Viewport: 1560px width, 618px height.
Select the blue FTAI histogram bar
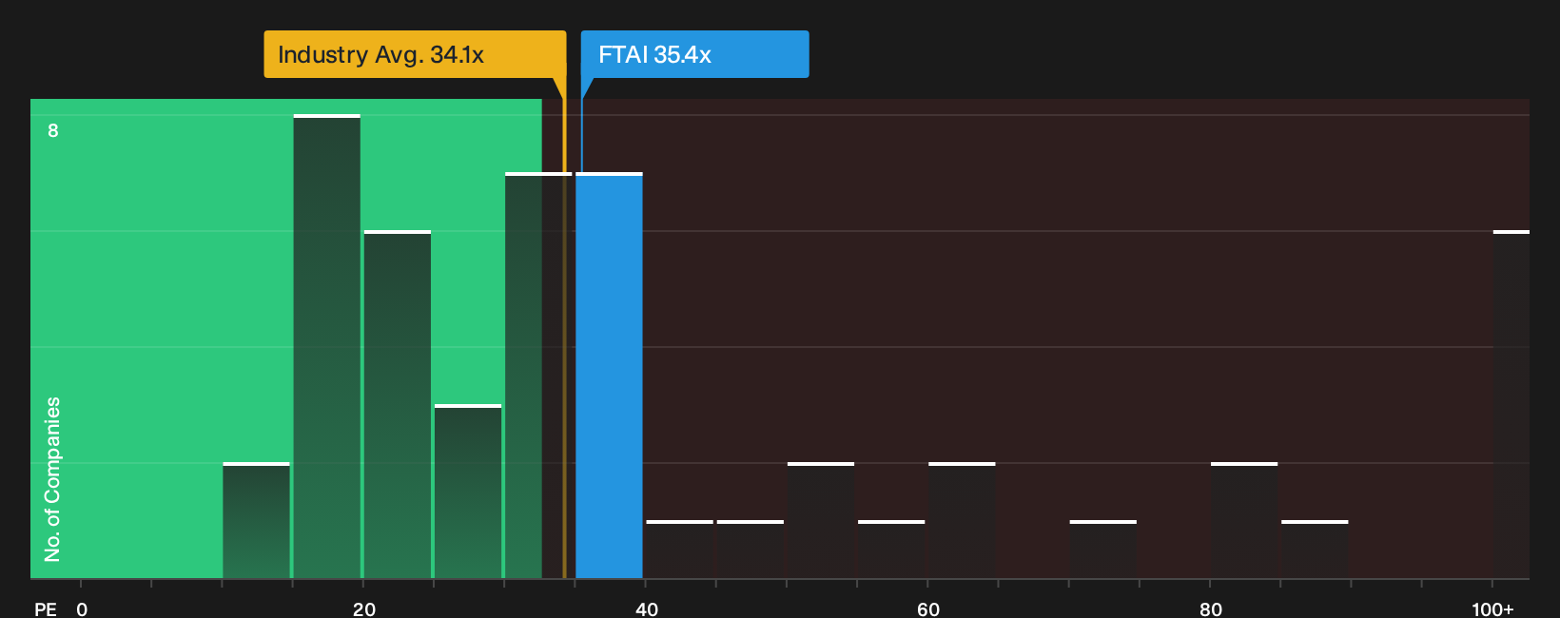pos(609,376)
